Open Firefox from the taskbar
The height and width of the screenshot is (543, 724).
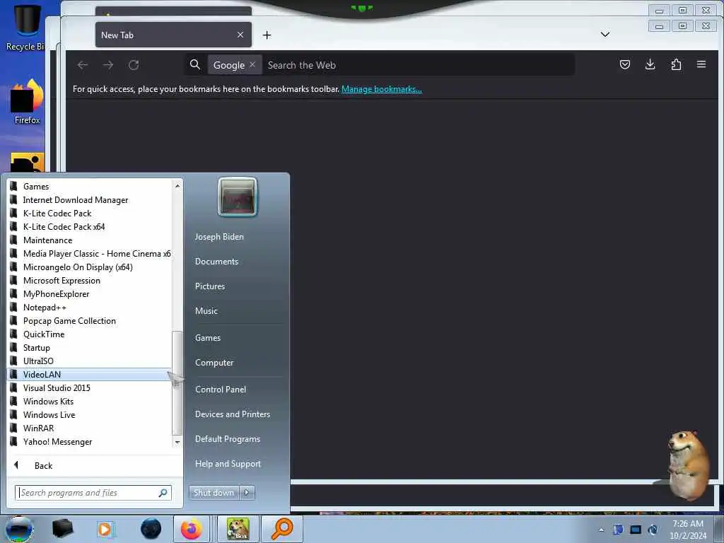tap(191, 529)
